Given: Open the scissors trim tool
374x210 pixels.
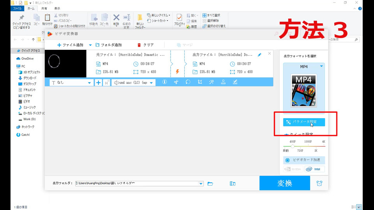Looking at the screenshot, I should pos(176,82).
